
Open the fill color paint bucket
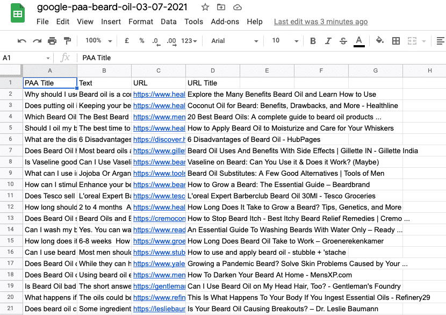pyautogui.click(x=380, y=41)
